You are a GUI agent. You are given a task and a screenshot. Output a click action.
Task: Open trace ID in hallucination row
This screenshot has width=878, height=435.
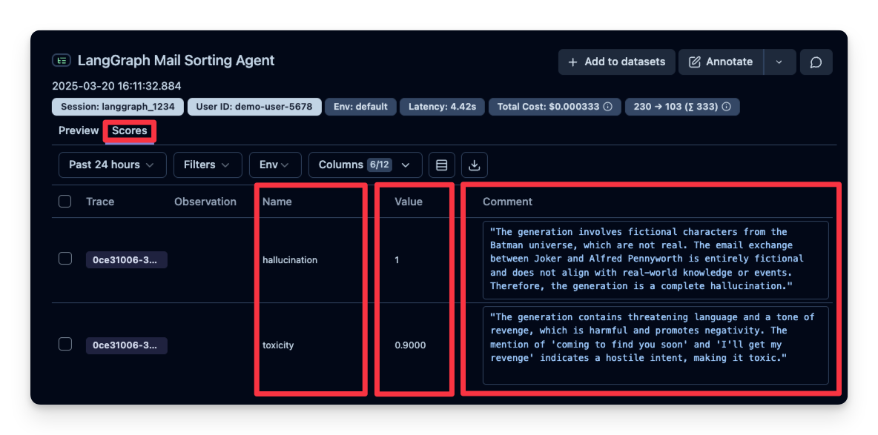click(x=126, y=260)
